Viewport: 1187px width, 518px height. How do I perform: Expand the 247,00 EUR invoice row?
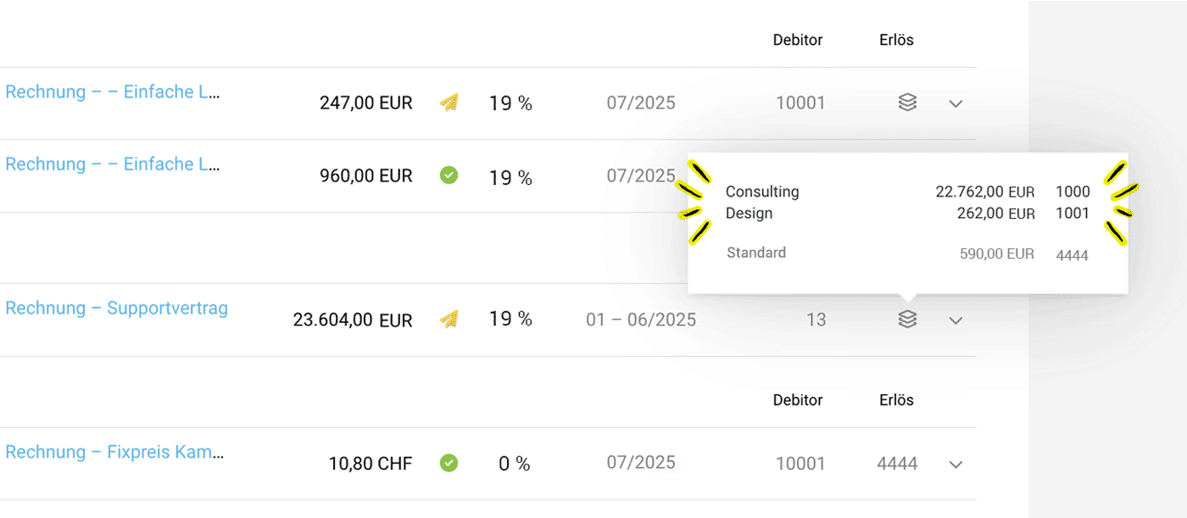[x=956, y=103]
